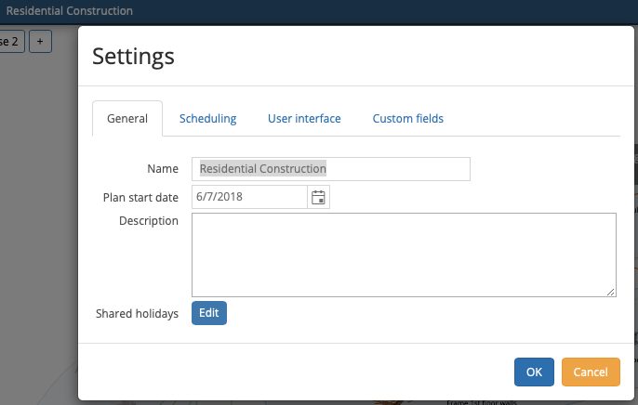This screenshot has height=405, width=638.
Task: Click the Plan start date label
Action: [140, 198]
